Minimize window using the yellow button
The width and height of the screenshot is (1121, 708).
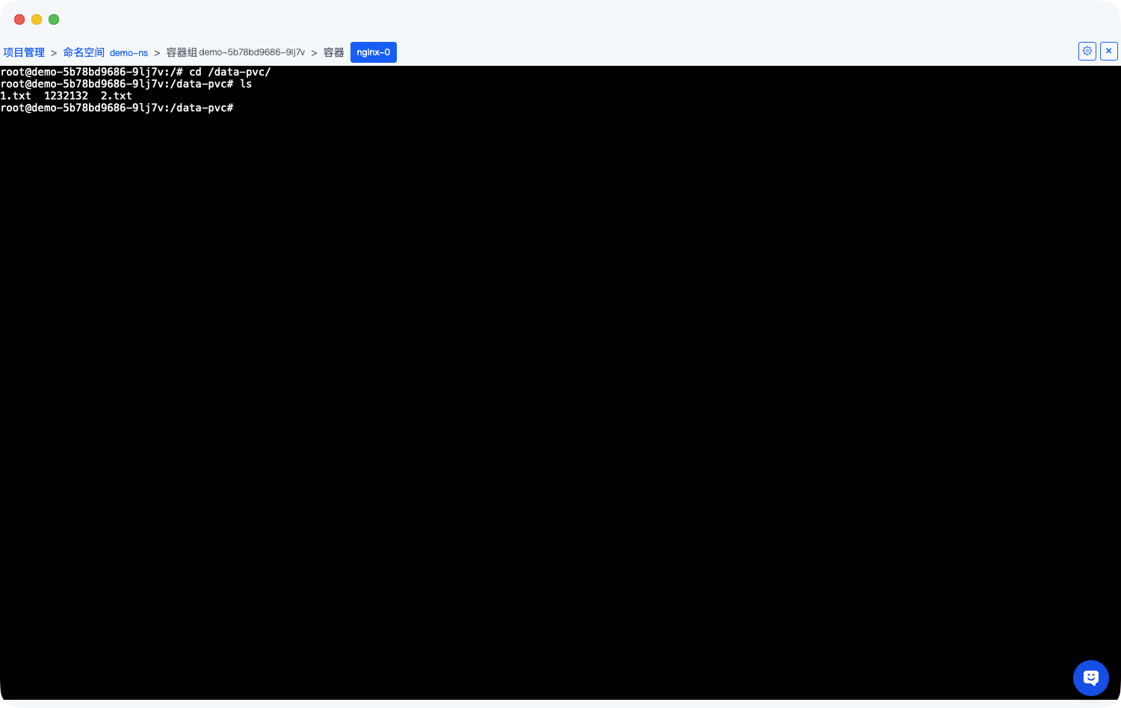click(37, 19)
